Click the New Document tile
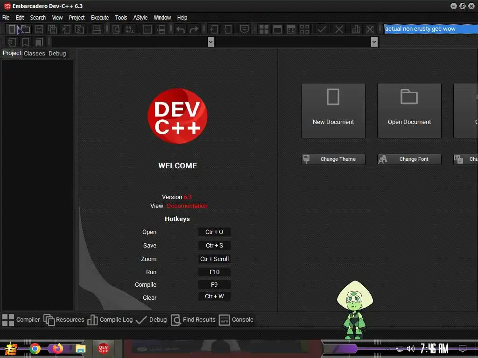 (333, 110)
